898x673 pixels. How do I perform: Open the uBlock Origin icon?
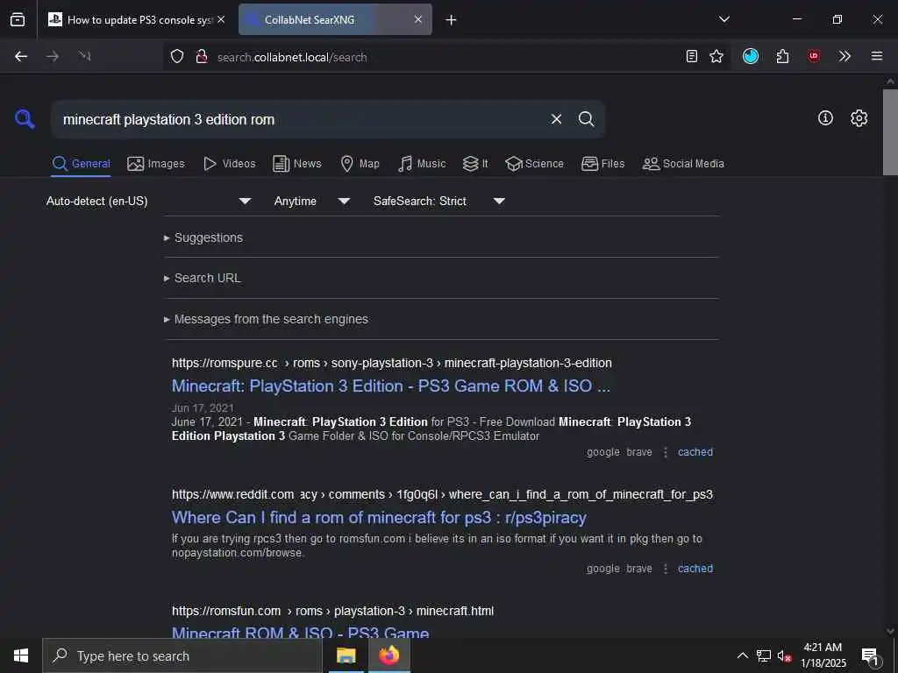pos(814,56)
